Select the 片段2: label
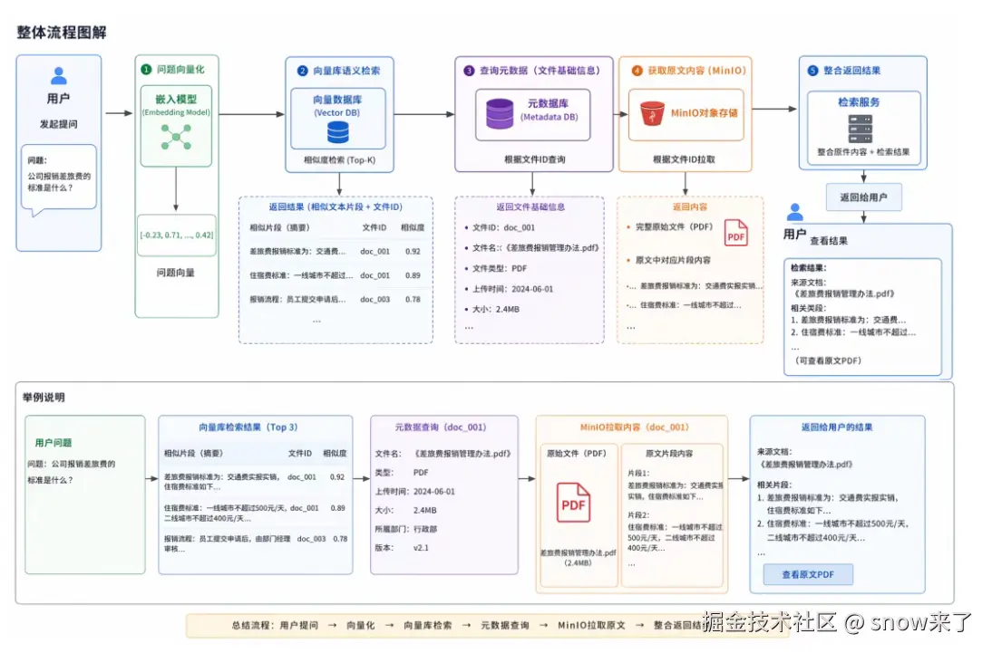Screen dimensions: 992x653 click(638, 515)
